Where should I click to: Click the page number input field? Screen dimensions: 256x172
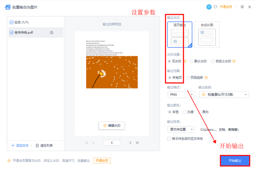112,143
